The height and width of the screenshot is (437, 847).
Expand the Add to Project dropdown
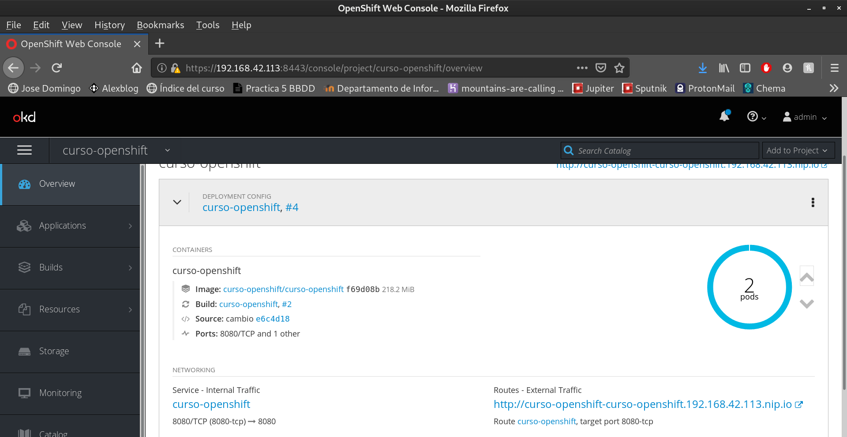[x=798, y=150]
